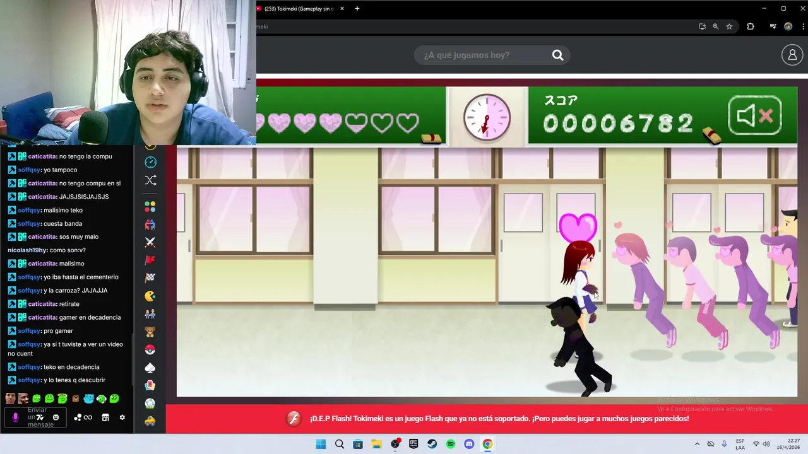Open the browser zoom magnifier icon
The image size is (808, 454).
point(715,26)
